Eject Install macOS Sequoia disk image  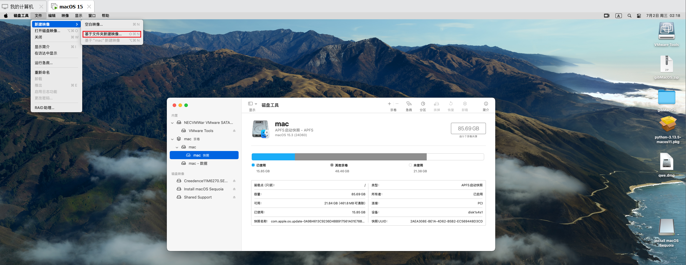click(x=234, y=189)
